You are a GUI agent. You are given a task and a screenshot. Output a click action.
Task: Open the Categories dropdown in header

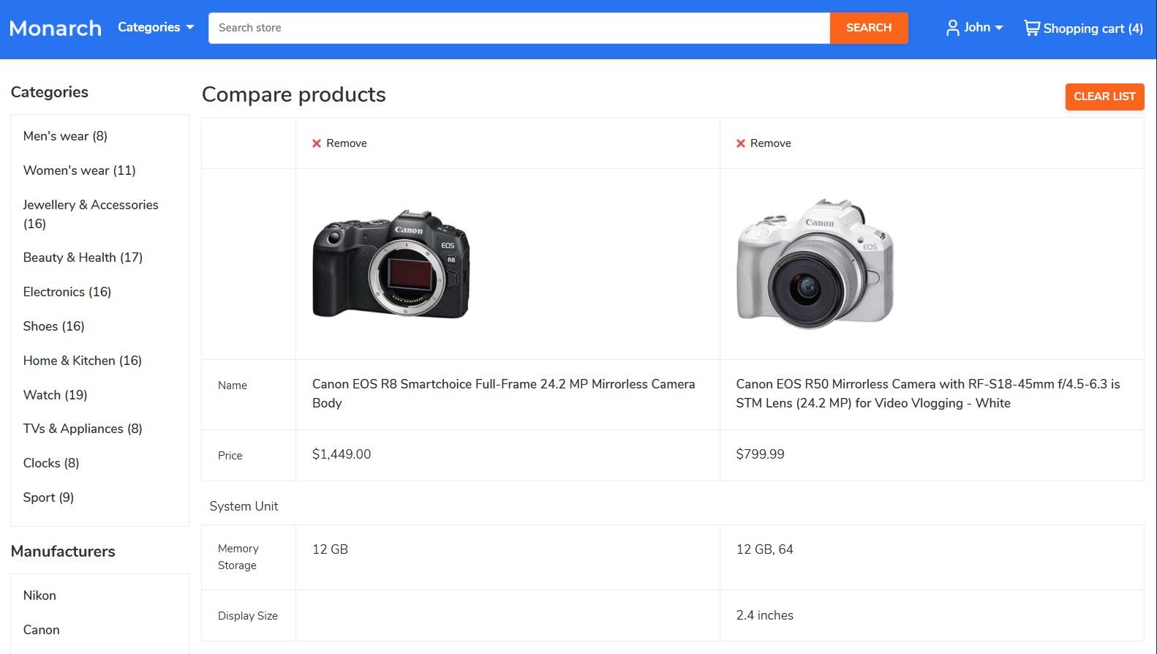pyautogui.click(x=156, y=27)
